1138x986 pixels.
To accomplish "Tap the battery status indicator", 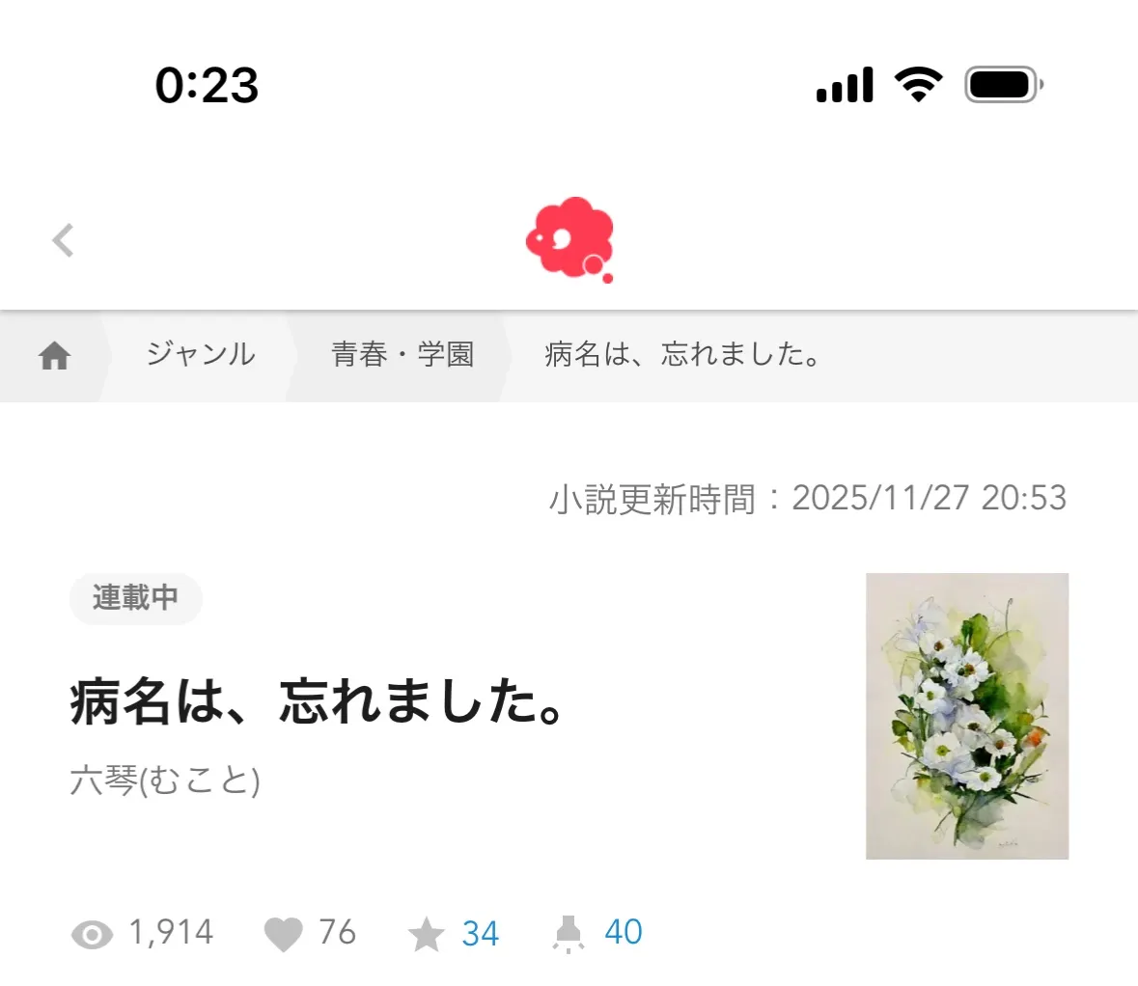I will pos(1004,85).
